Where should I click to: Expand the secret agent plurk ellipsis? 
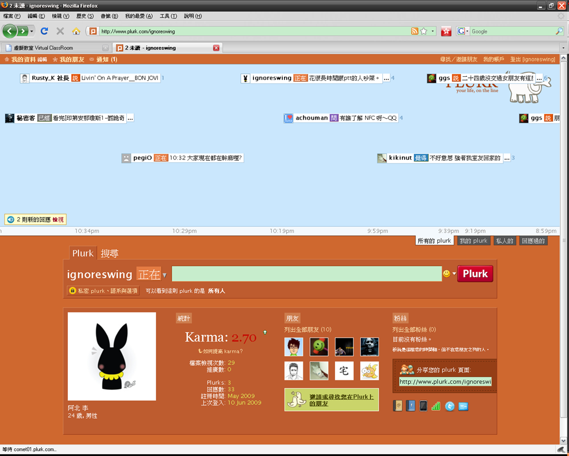(x=130, y=118)
